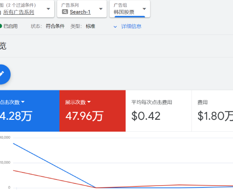The image size is (233, 190).
Task: Click the 详细信息 link
Action: coord(131,26)
